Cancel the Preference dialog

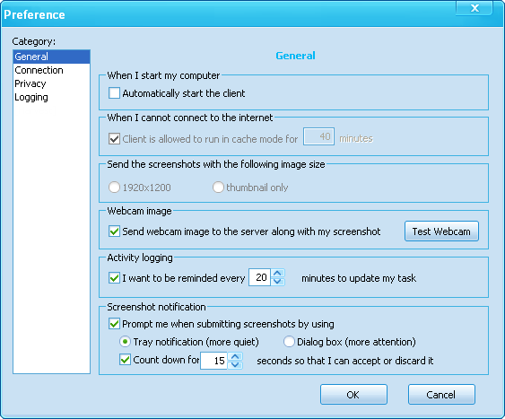coord(441,394)
